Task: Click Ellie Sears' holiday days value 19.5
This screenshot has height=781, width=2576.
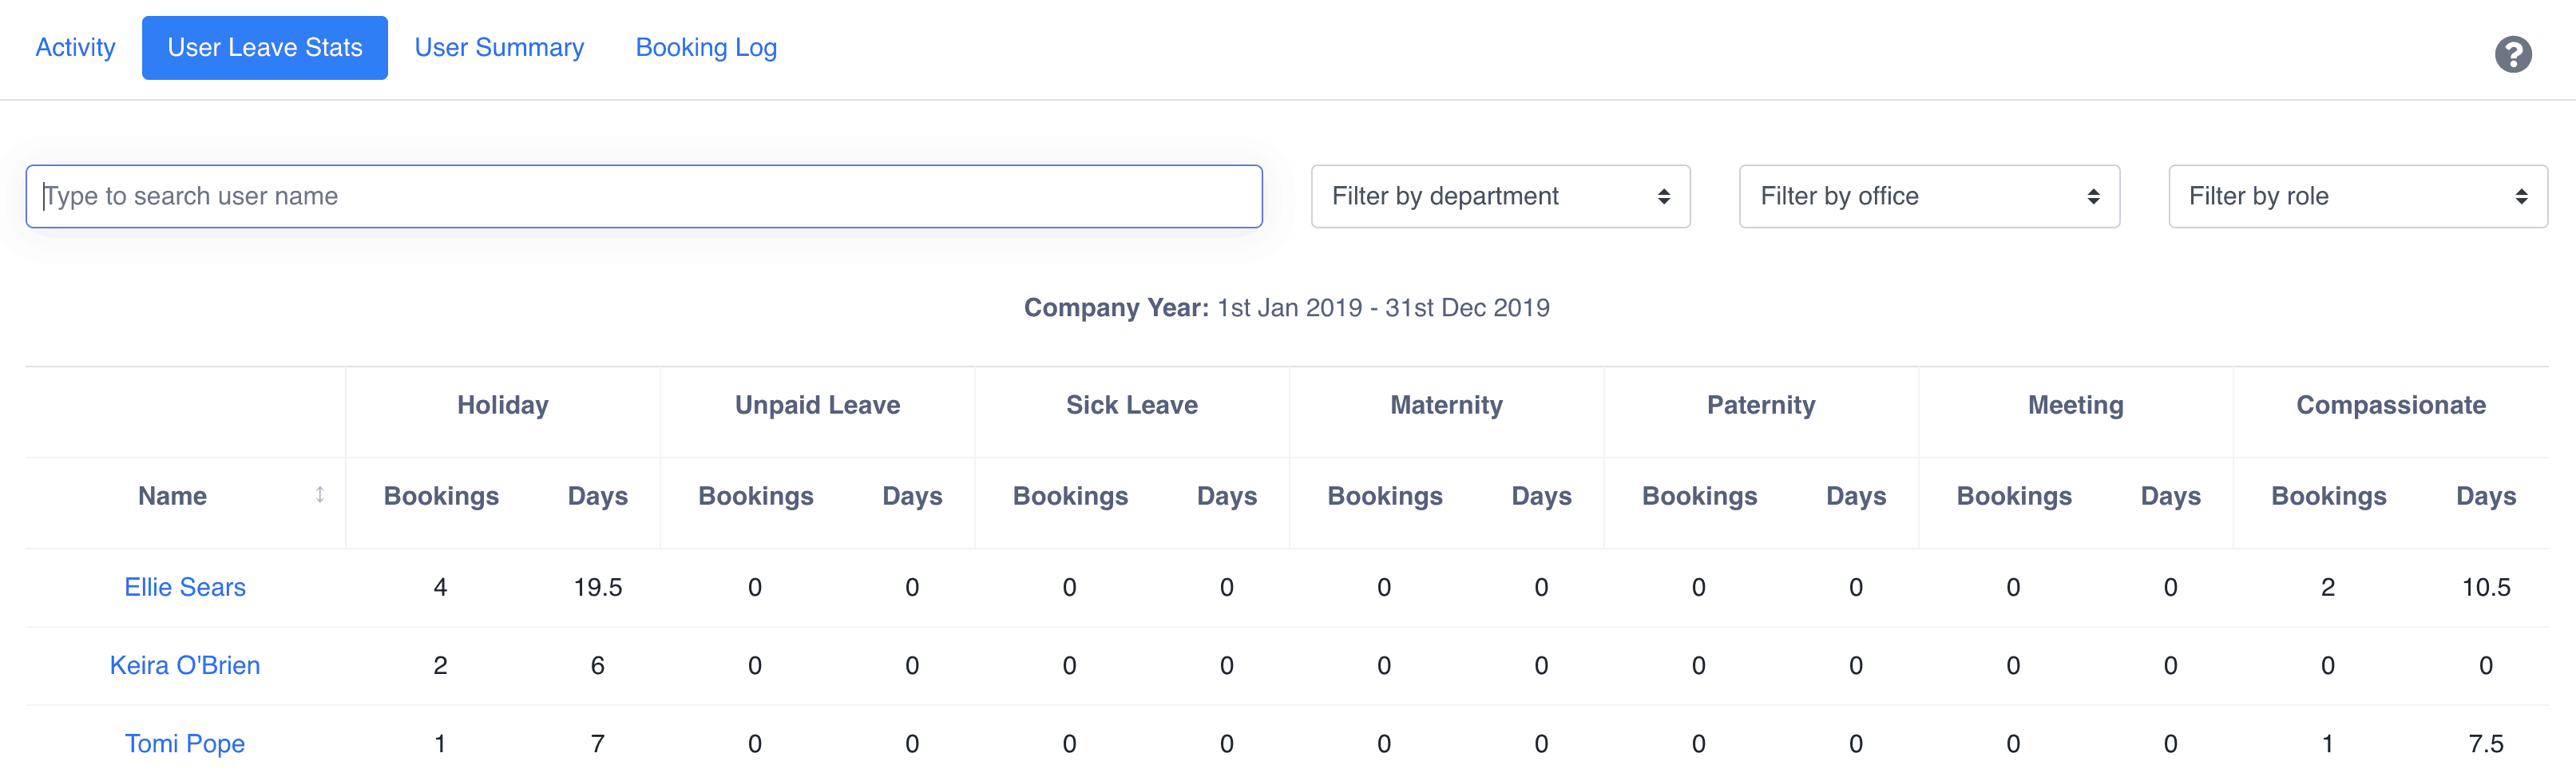Action: click(x=597, y=587)
